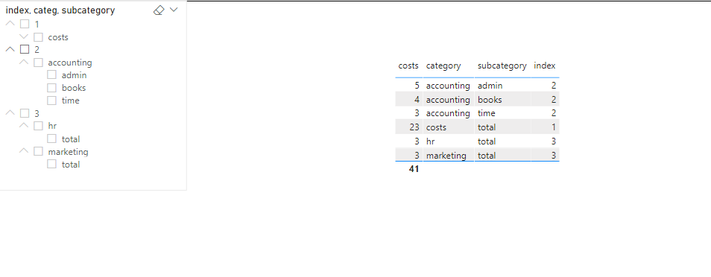This screenshot has height=277, width=711.
Task: Sort table by the subcategory column header
Action: pos(502,66)
